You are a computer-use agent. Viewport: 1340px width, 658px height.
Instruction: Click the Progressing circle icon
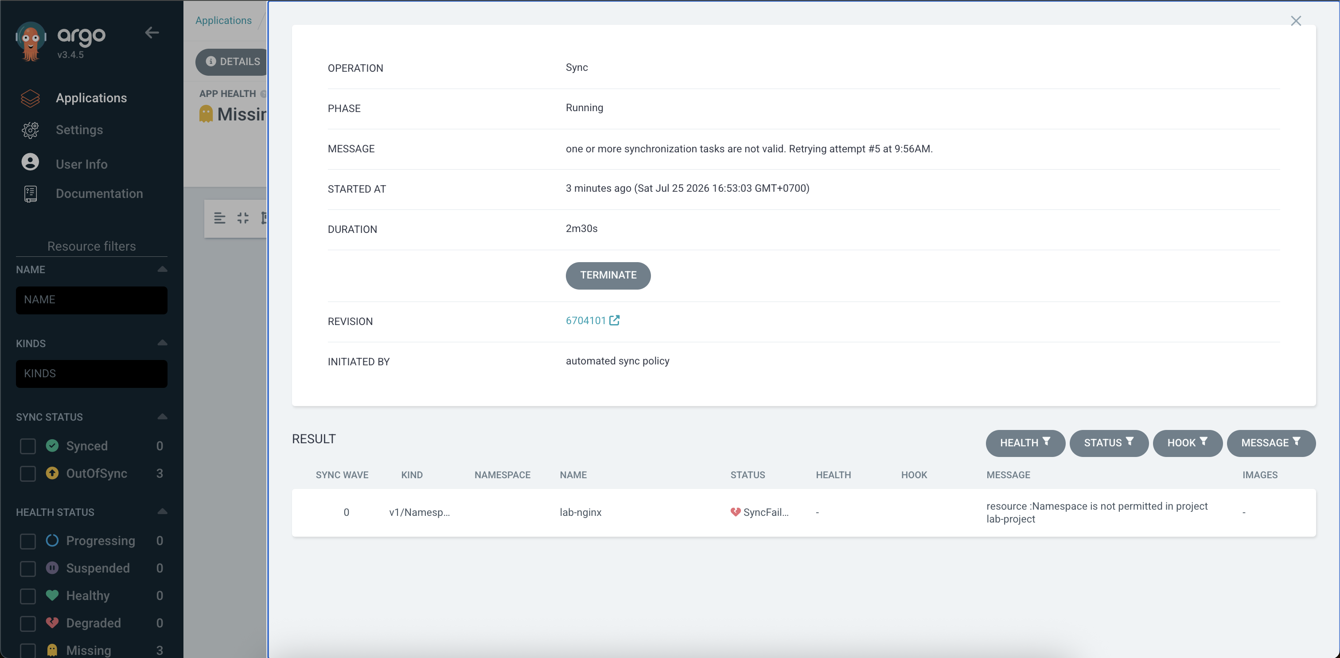pyautogui.click(x=52, y=541)
